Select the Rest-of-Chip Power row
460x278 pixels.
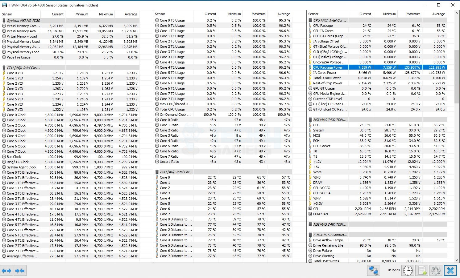click(x=377, y=83)
